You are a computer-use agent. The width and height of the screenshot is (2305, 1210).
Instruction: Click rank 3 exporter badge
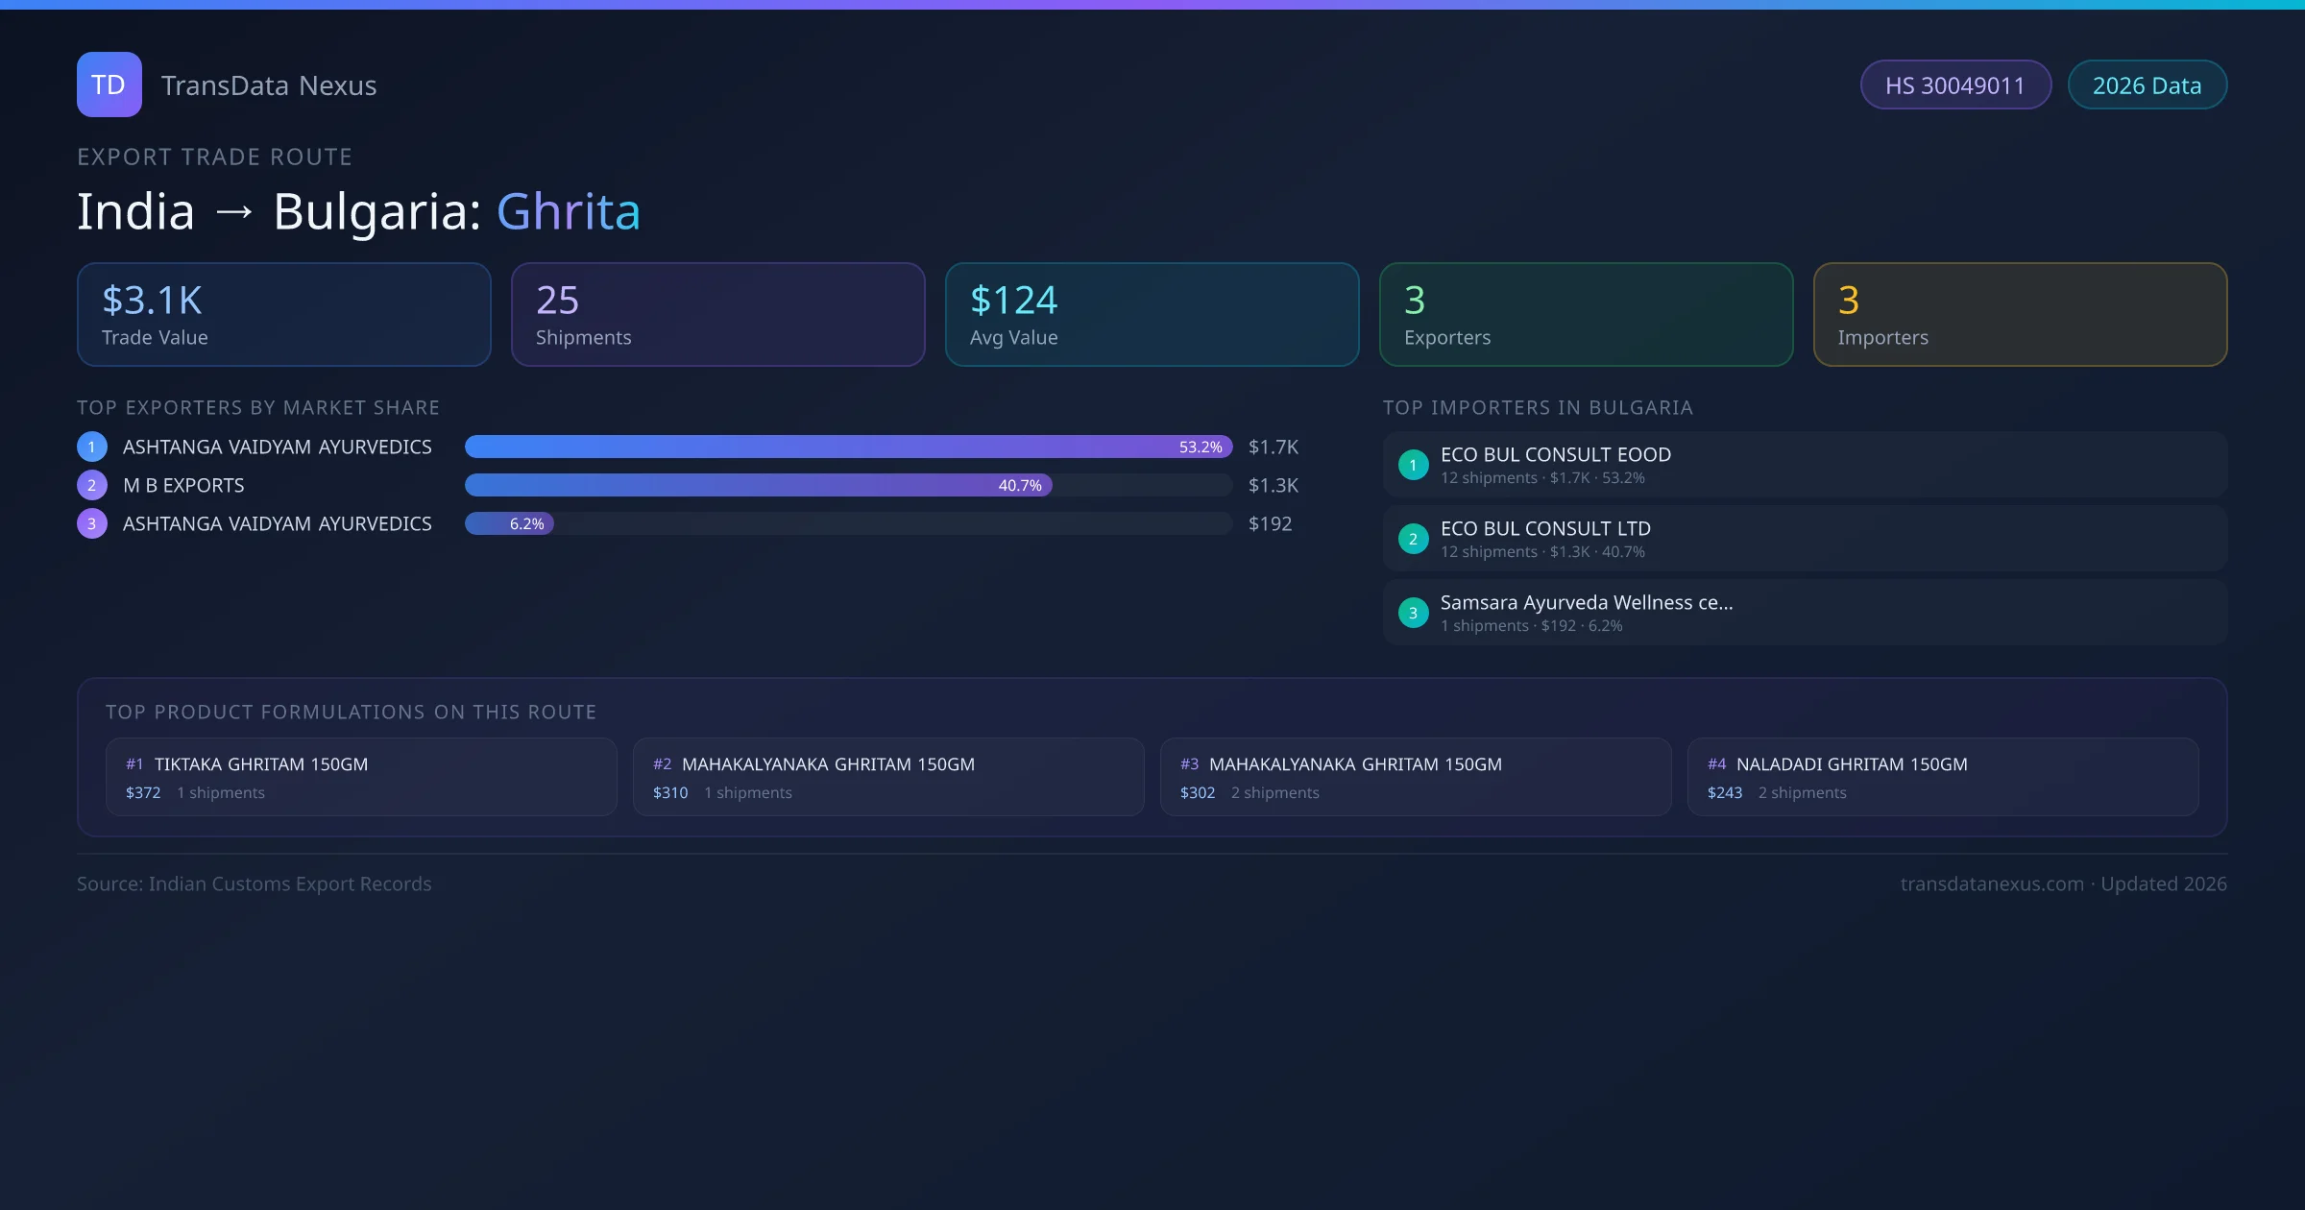(x=92, y=523)
